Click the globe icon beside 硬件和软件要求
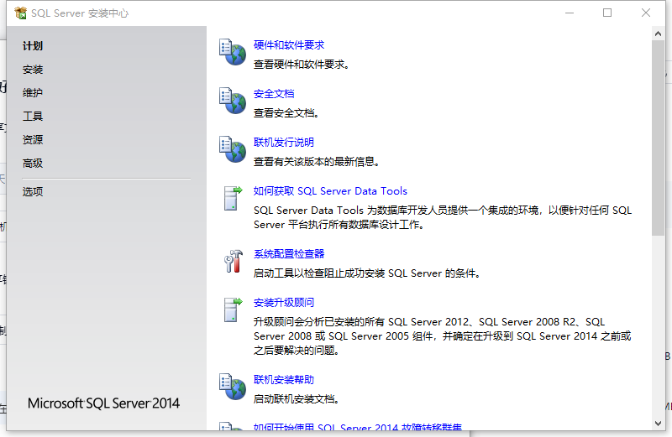Image resolution: width=672 pixels, height=437 pixels. (x=233, y=52)
